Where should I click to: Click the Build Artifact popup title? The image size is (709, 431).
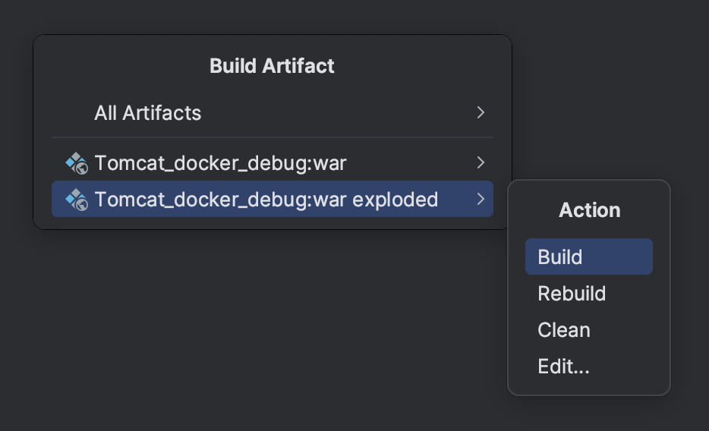click(x=272, y=66)
